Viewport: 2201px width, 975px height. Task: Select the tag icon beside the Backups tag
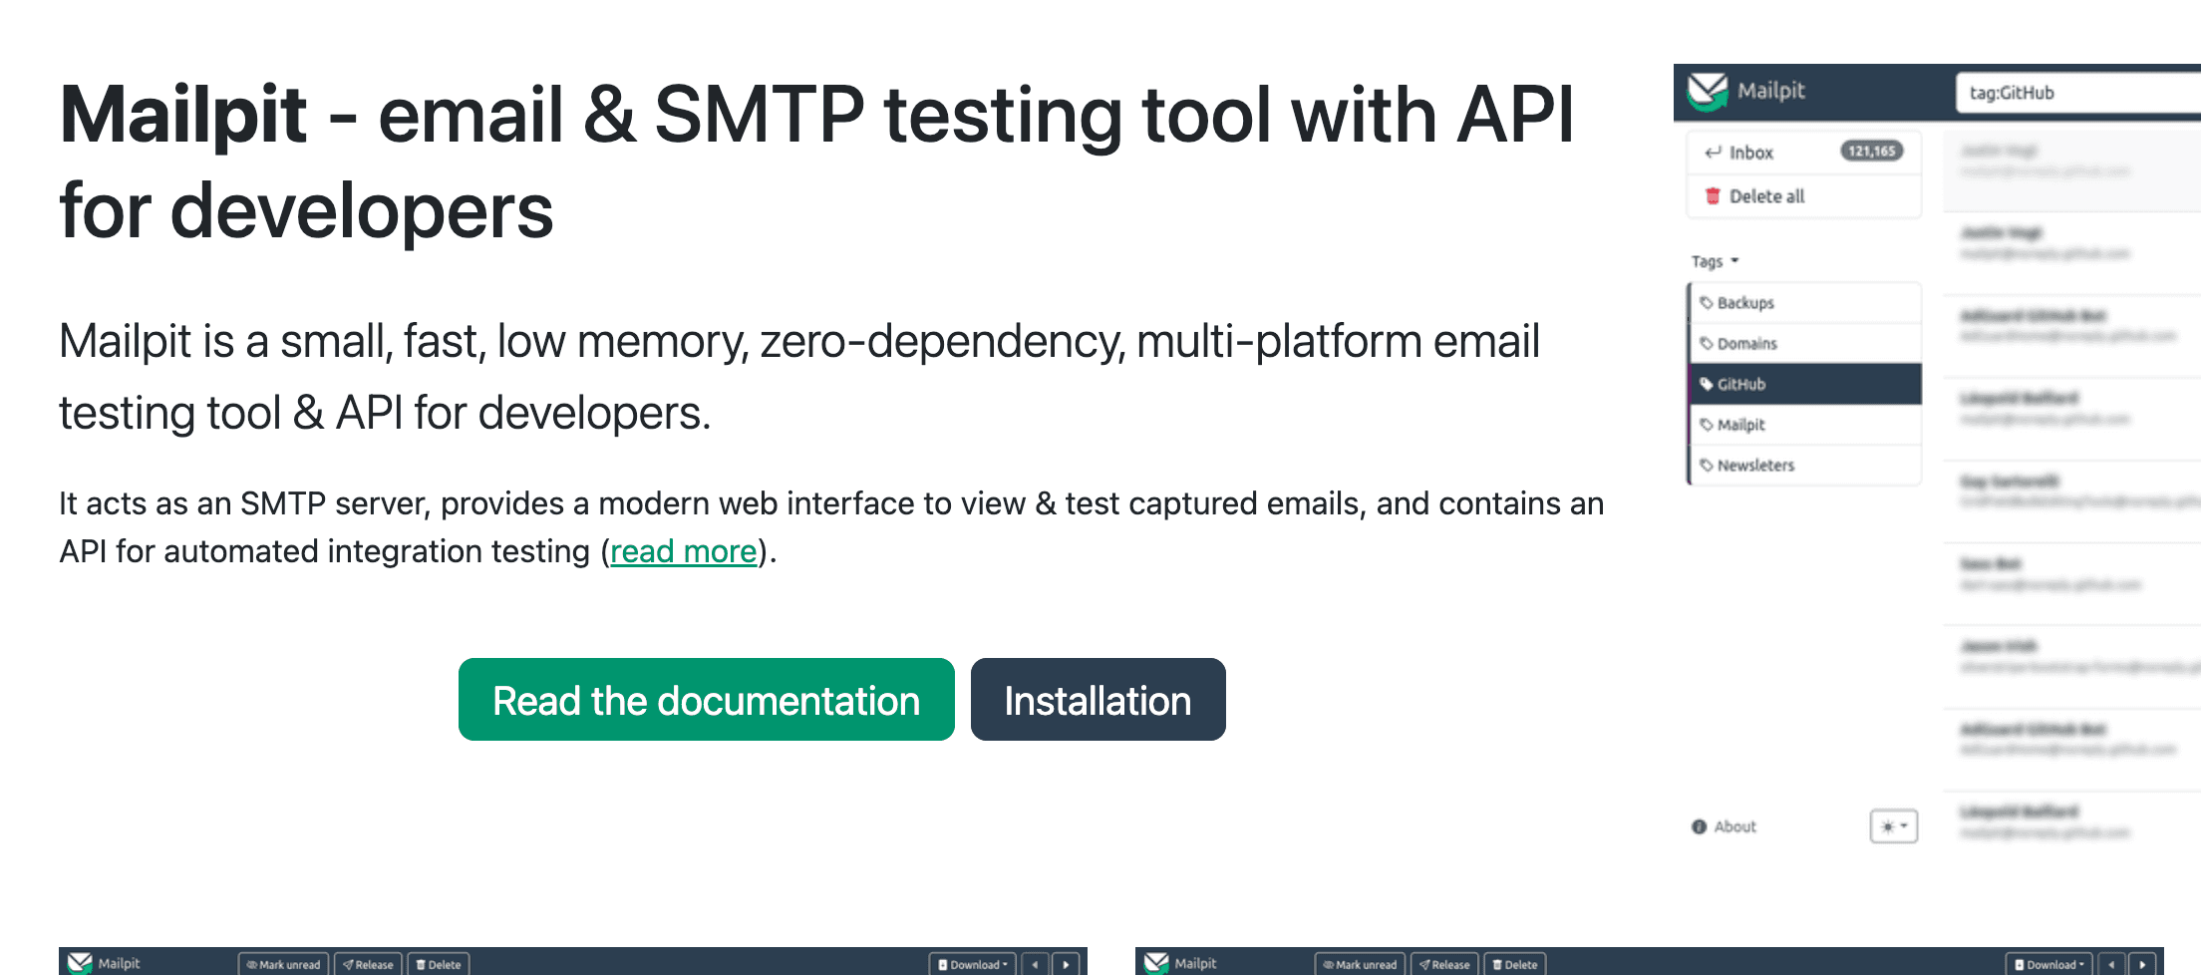click(1707, 302)
